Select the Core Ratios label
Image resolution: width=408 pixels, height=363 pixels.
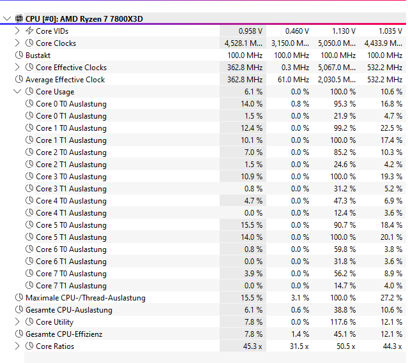point(55,346)
